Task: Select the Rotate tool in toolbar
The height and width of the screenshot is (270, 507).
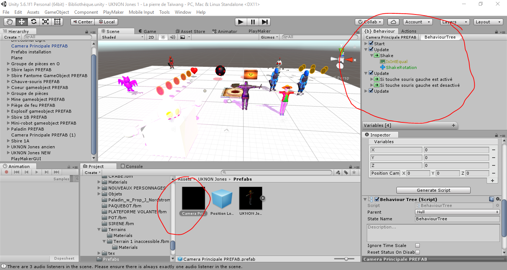Action: pos(33,22)
